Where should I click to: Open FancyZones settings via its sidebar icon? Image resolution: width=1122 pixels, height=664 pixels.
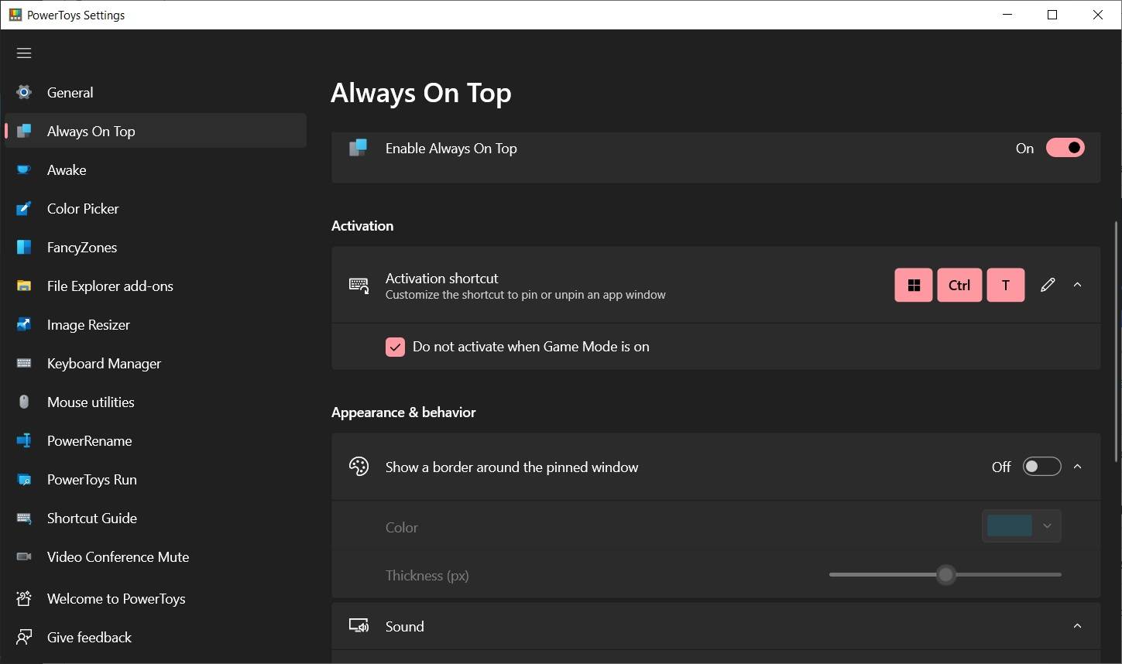pyautogui.click(x=23, y=247)
